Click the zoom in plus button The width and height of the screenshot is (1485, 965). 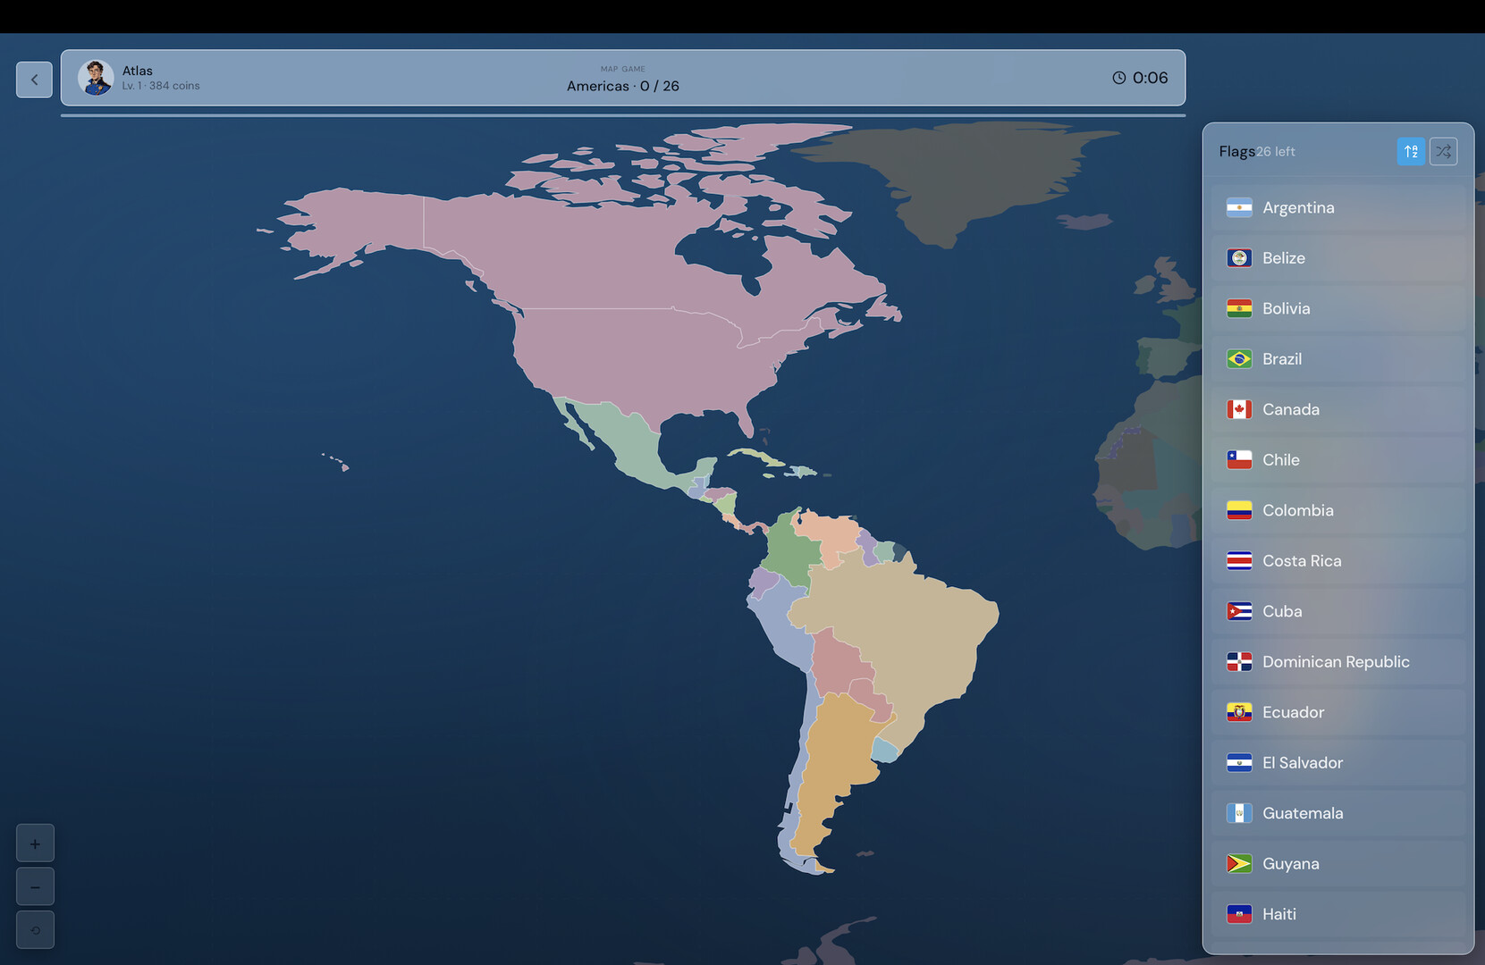click(35, 843)
